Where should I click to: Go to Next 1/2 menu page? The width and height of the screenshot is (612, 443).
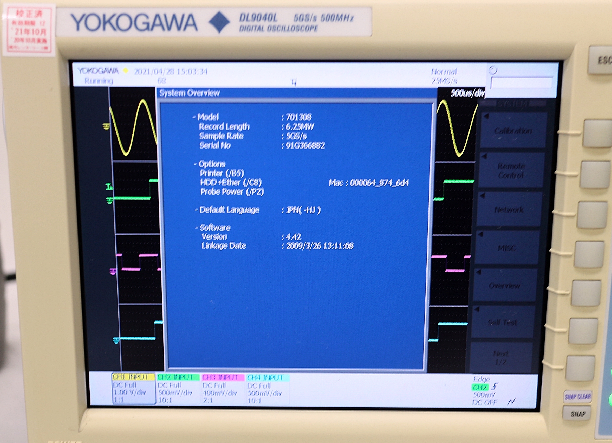point(500,357)
